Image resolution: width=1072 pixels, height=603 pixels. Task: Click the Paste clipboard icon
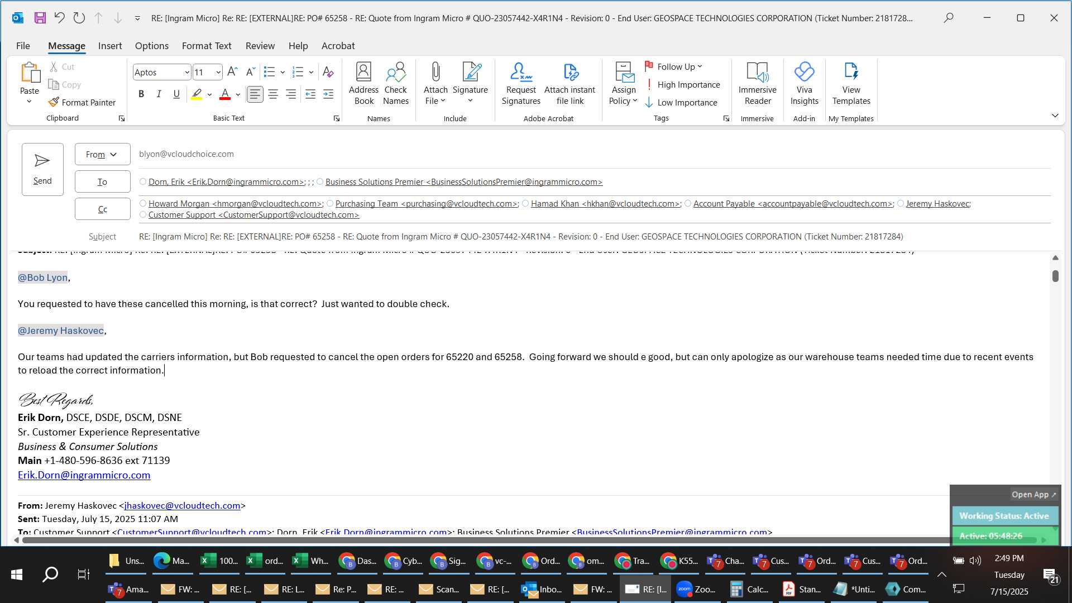tap(30, 73)
